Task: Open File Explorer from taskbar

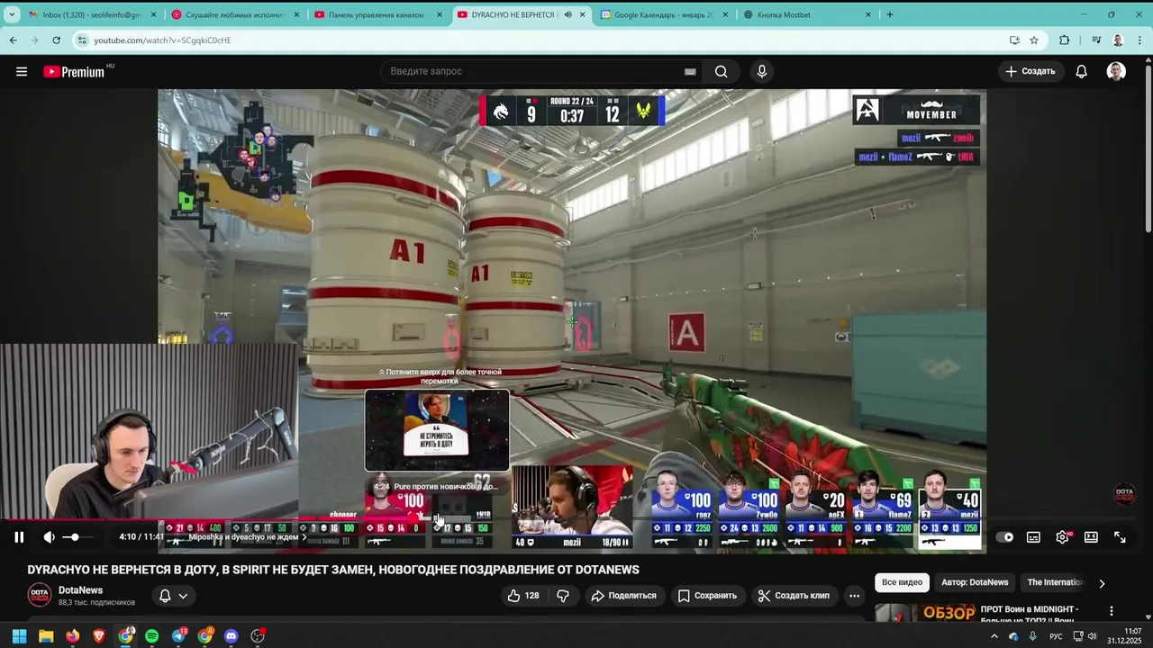Action: pyautogui.click(x=46, y=636)
